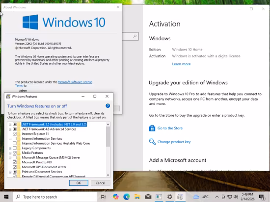Toggle Print and Document Services checkbox
The width and height of the screenshot is (270, 202).
(15, 172)
